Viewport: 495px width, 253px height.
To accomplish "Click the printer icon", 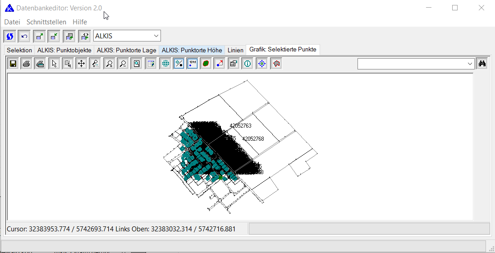I will tap(27, 64).
